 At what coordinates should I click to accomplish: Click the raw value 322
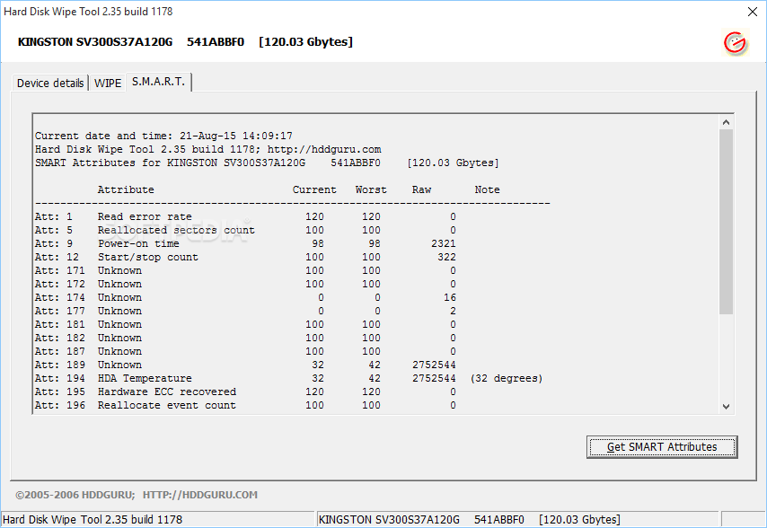pos(446,257)
